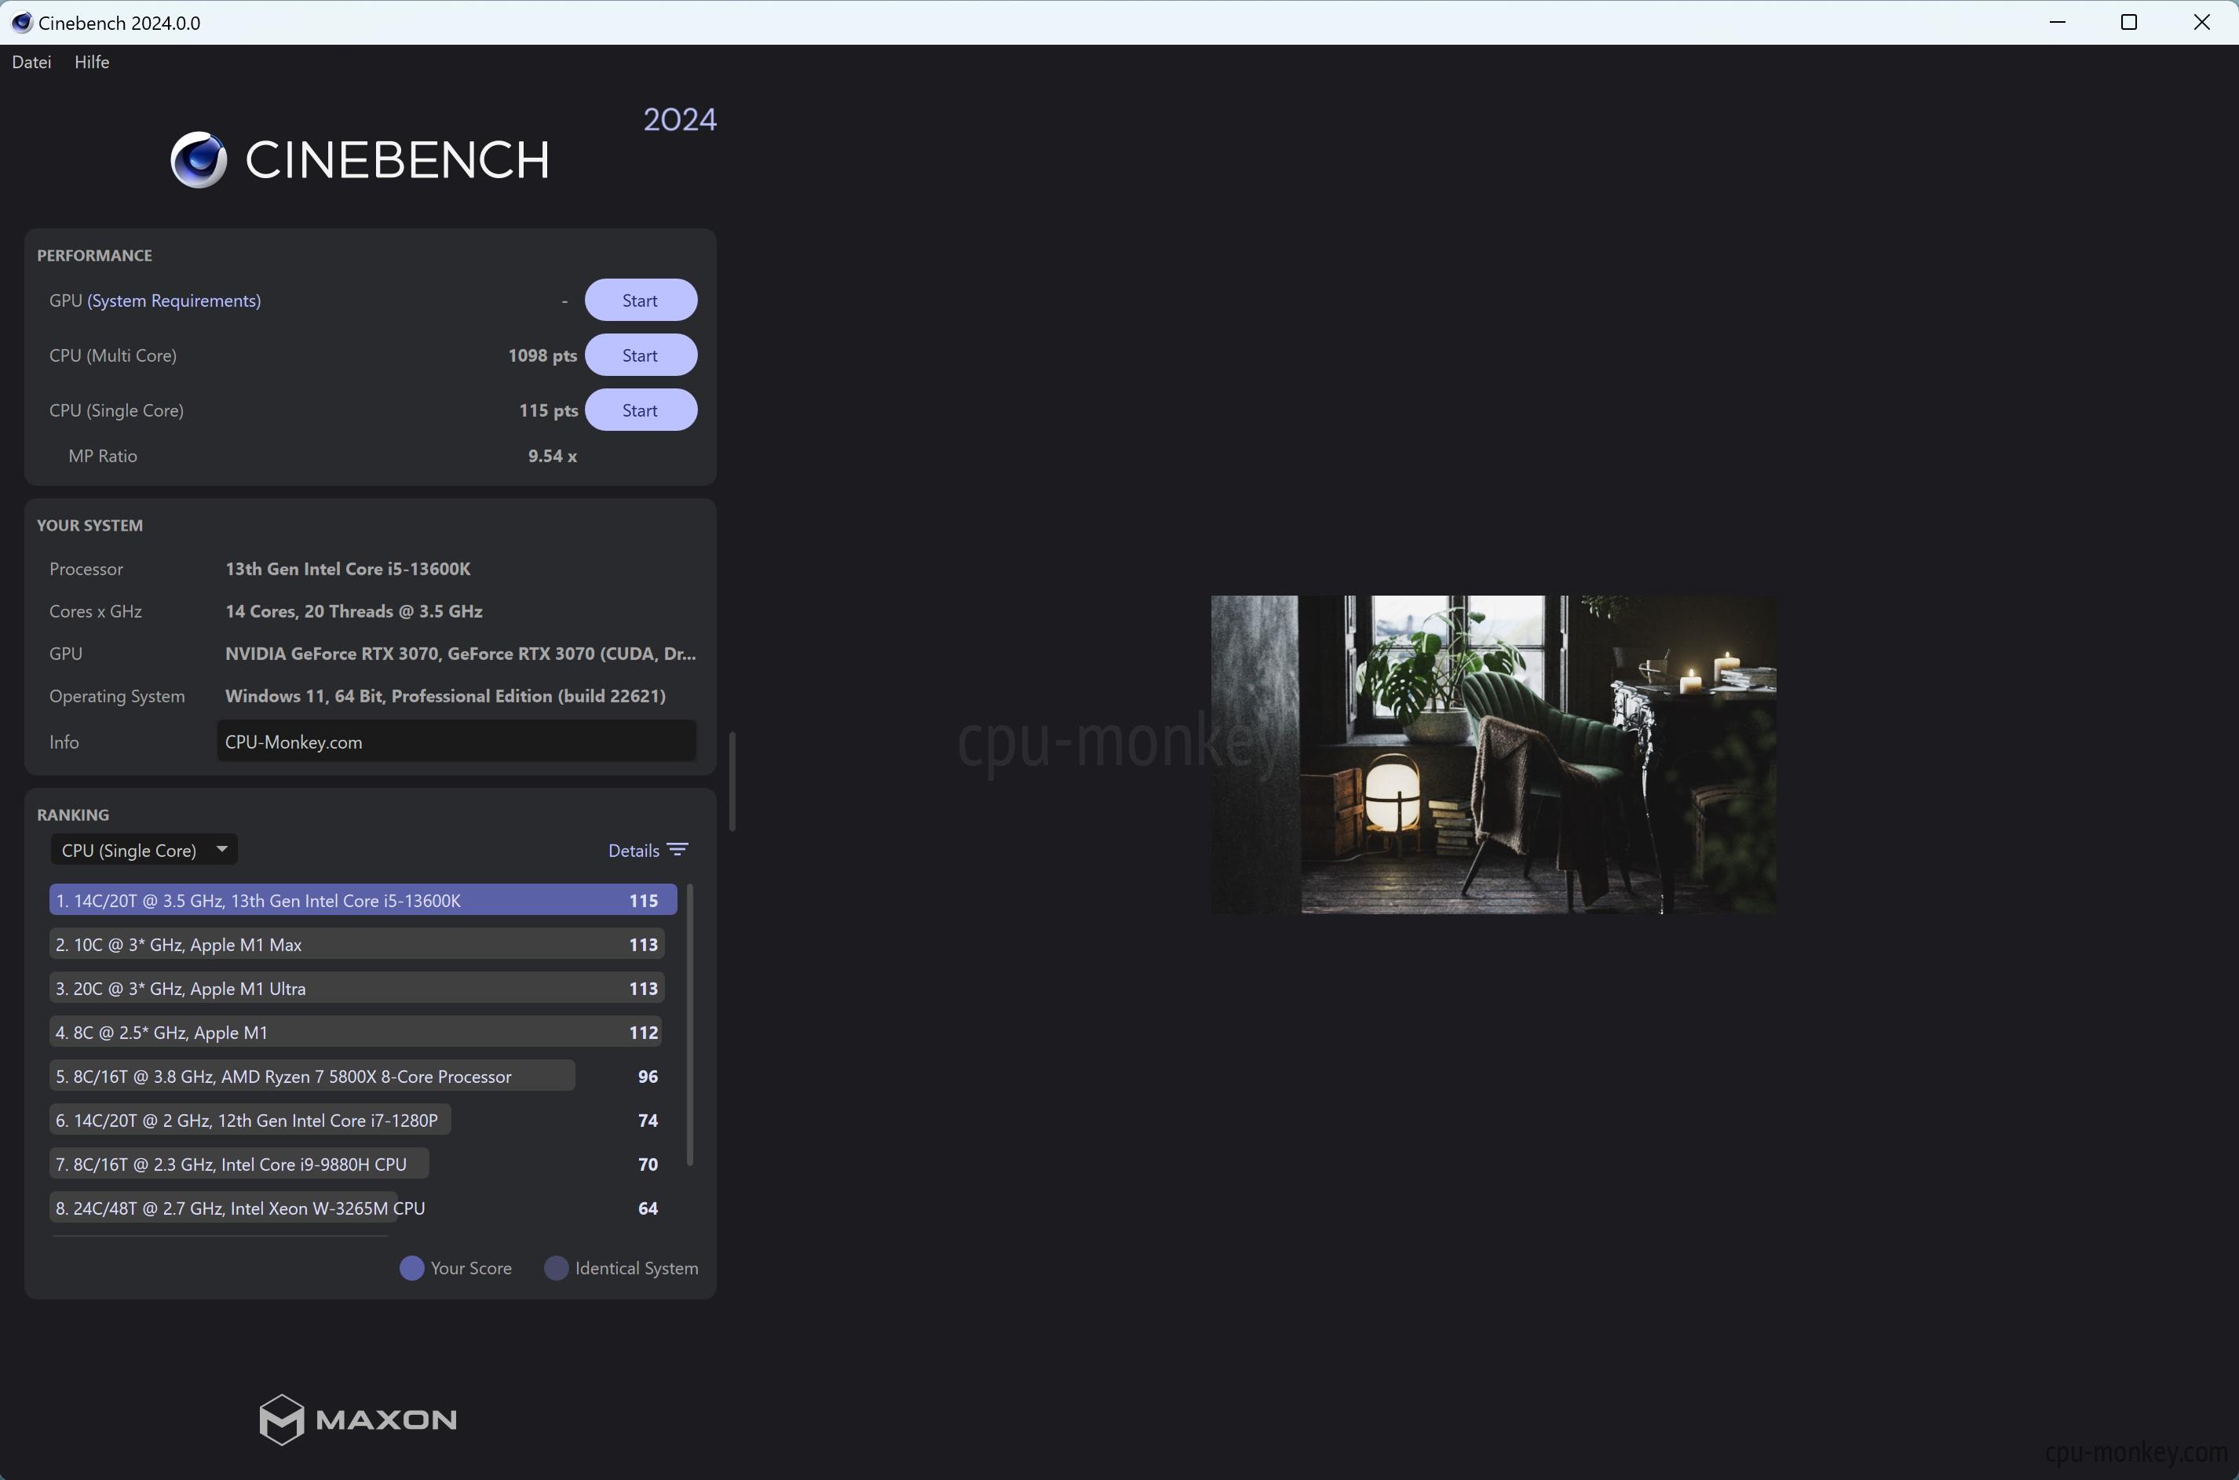
Task: Click the processor name 13th Gen Intel Core i5-13600K
Action: tap(348, 568)
